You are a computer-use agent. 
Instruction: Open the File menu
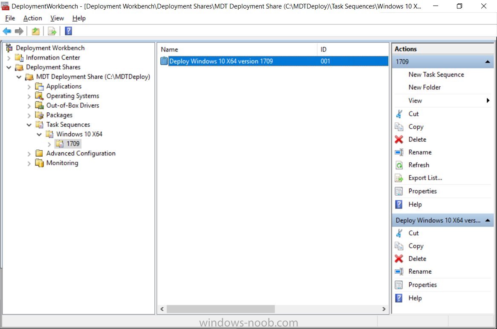(x=10, y=18)
